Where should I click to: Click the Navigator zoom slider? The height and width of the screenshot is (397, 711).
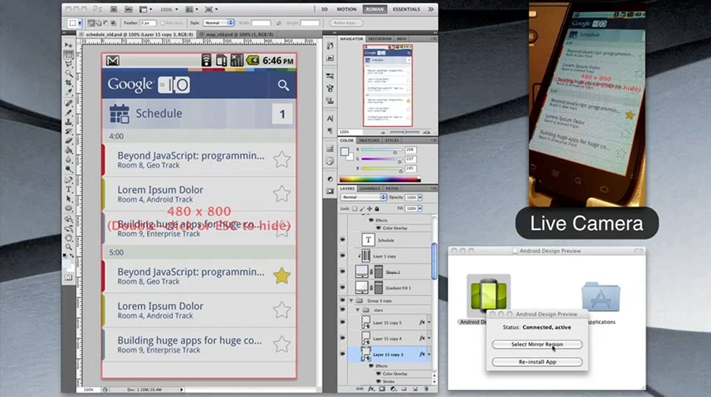404,132
